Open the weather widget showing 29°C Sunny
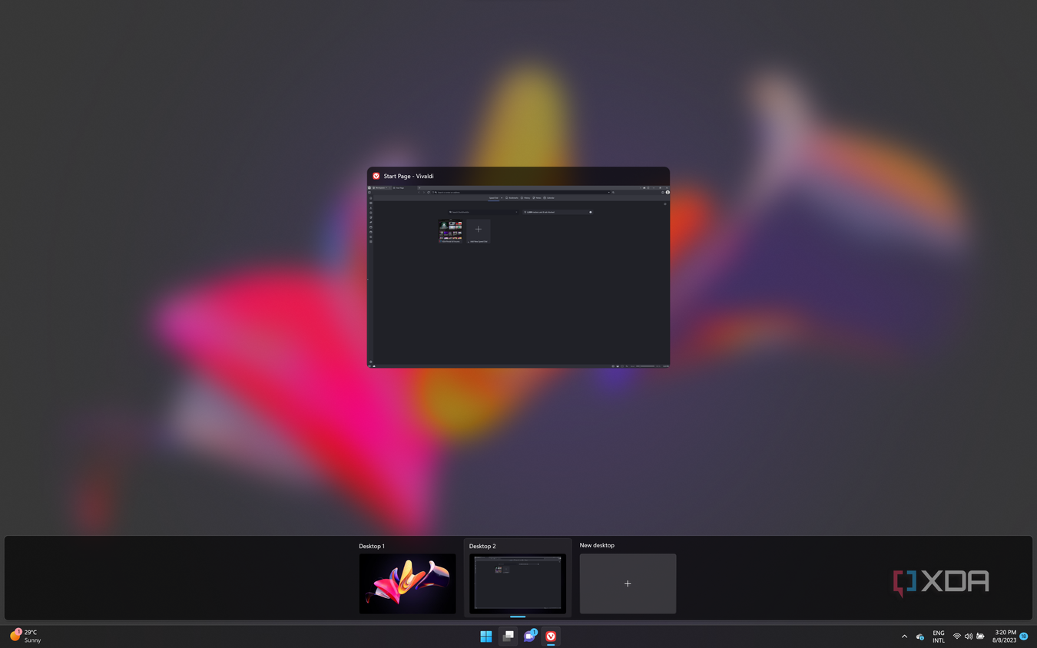Screen dimensions: 1037x648 (26, 636)
